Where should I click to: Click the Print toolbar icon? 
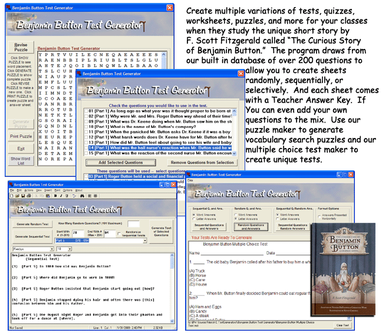pos(29,196)
